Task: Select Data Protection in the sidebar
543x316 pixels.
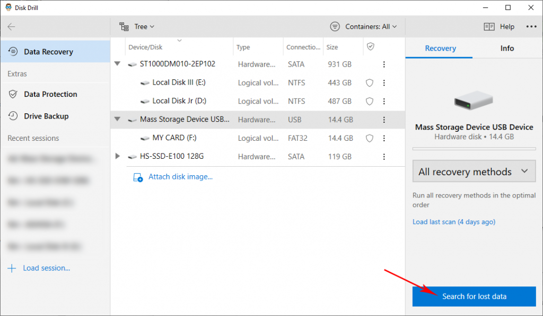Action: 49,94
